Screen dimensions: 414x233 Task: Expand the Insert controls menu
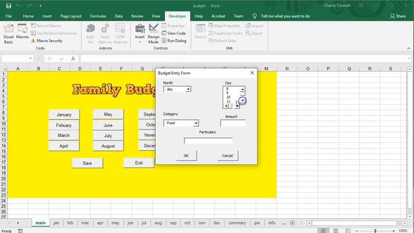tap(140, 34)
